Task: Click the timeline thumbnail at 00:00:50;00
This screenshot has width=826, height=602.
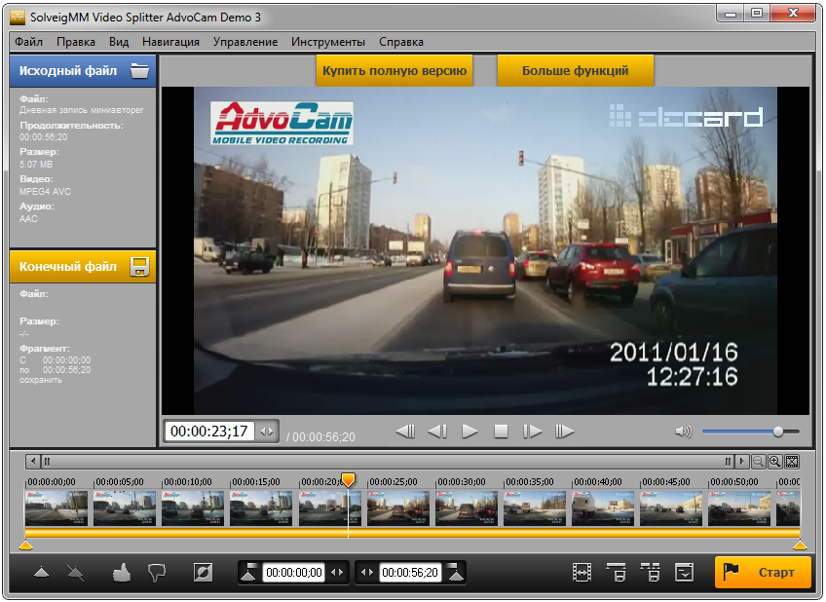Action: click(x=739, y=508)
